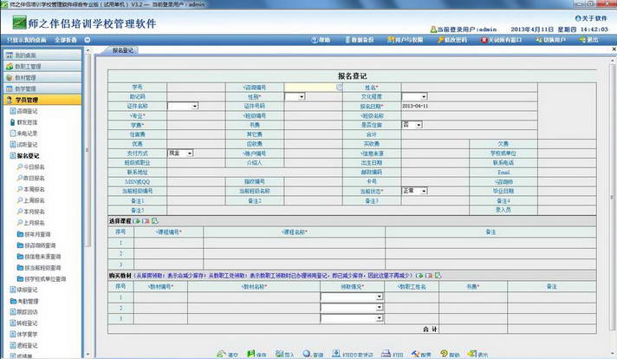Open 昨日报名 search item

[30, 178]
